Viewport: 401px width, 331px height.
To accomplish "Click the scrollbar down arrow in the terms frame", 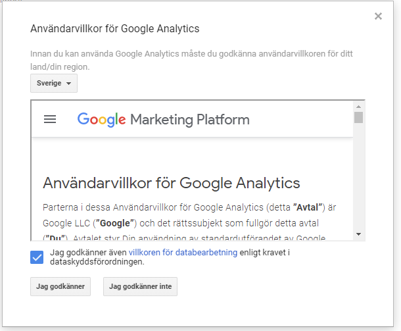I will [358, 234].
